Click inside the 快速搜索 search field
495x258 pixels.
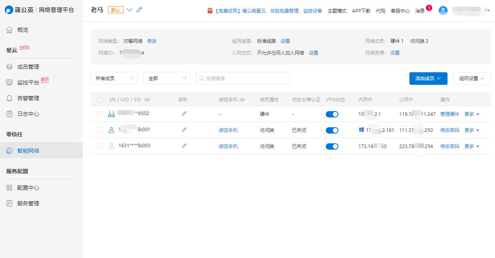pyautogui.click(x=243, y=78)
